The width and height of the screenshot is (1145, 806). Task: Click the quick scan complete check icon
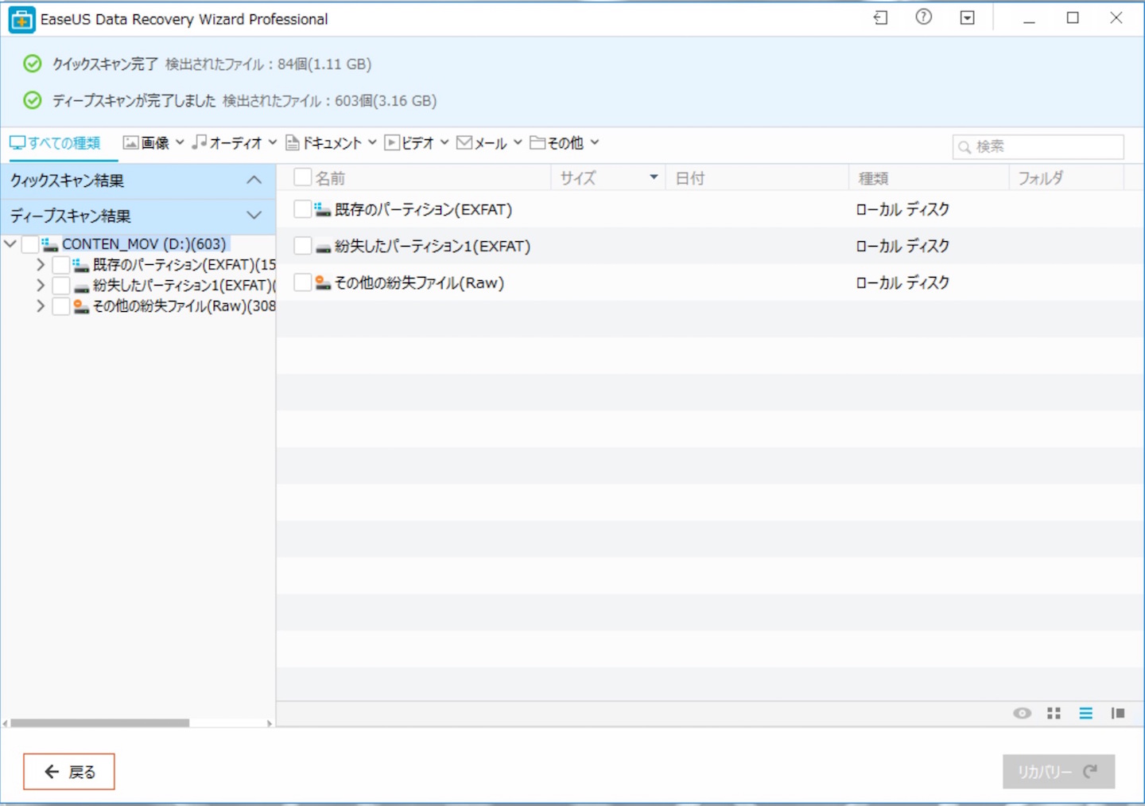click(x=33, y=64)
